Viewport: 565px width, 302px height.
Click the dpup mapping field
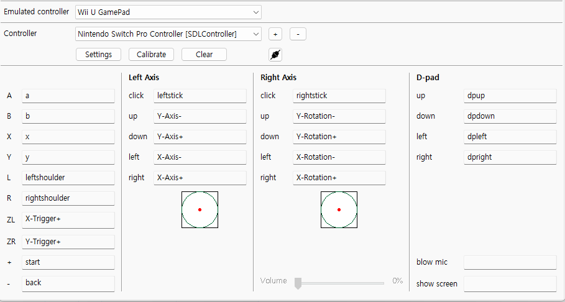[510, 96]
